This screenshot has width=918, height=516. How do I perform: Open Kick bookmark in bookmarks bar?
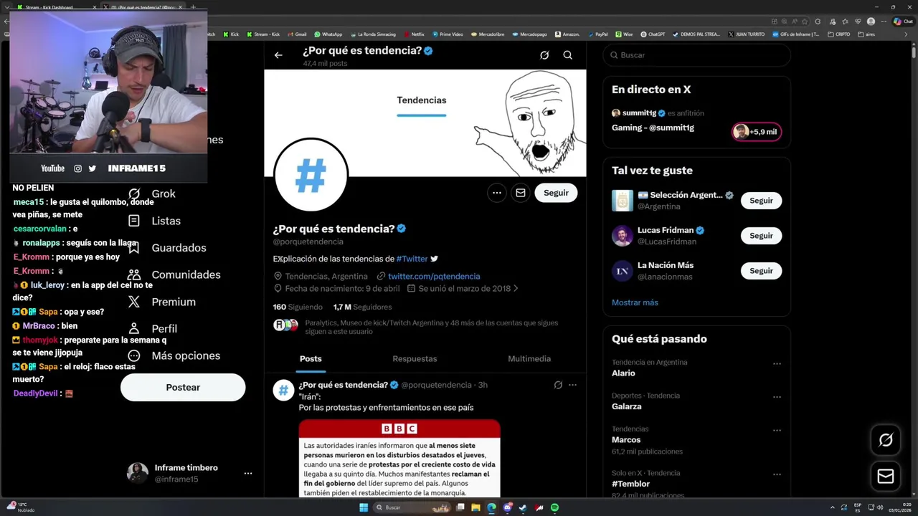tap(231, 34)
